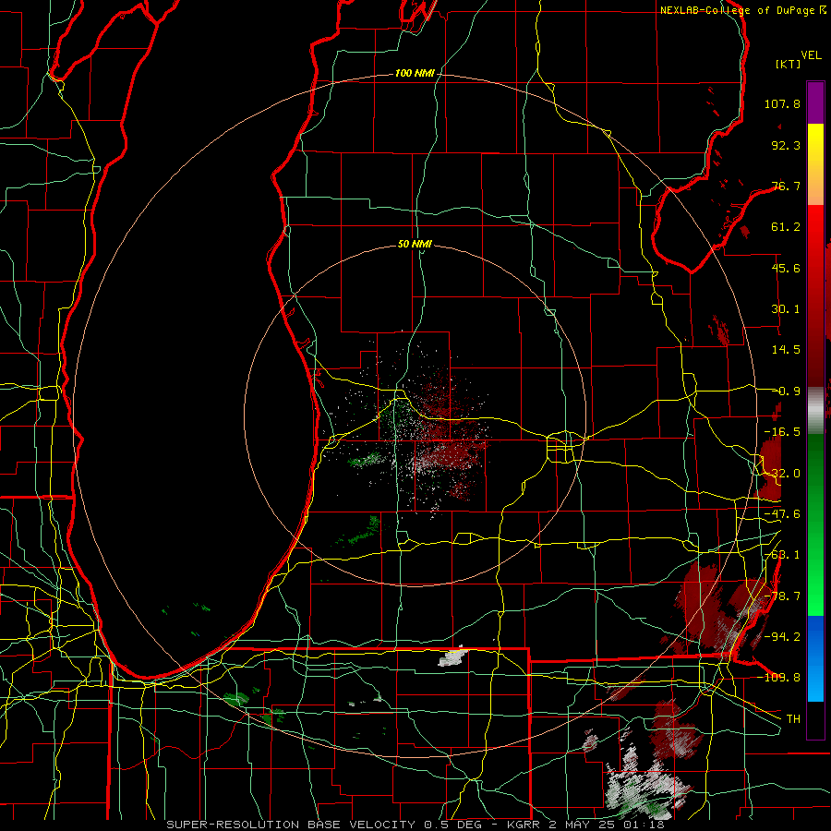Click the 14.5 velocity scale value
The image size is (831, 831).
(786, 350)
